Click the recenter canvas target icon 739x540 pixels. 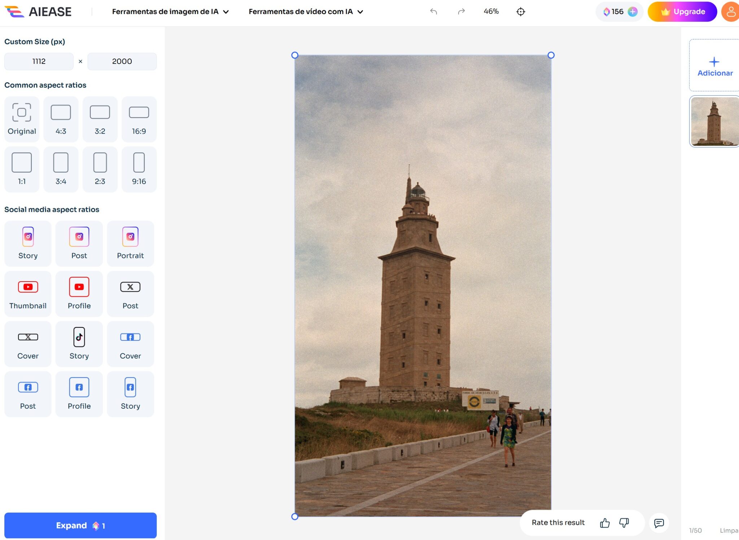[520, 12]
